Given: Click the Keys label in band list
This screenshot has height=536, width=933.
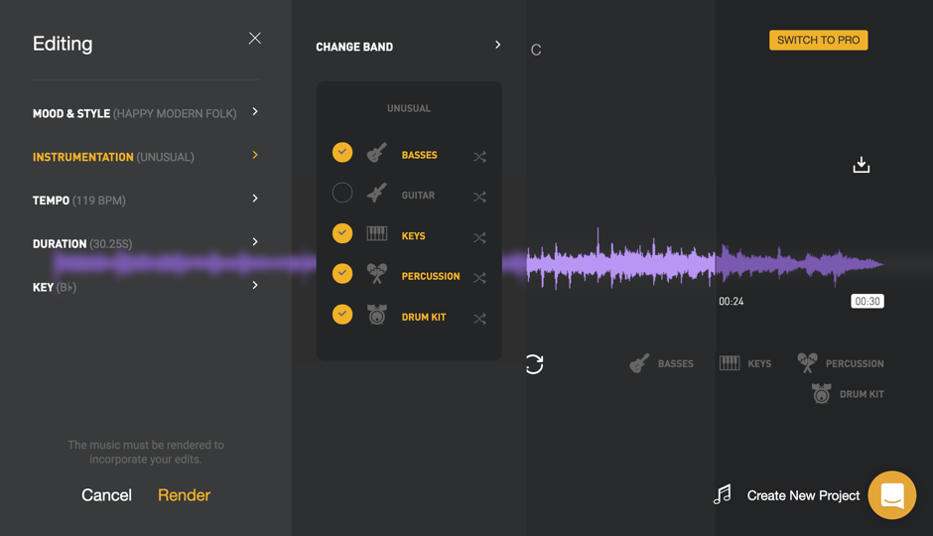Looking at the screenshot, I should point(414,236).
